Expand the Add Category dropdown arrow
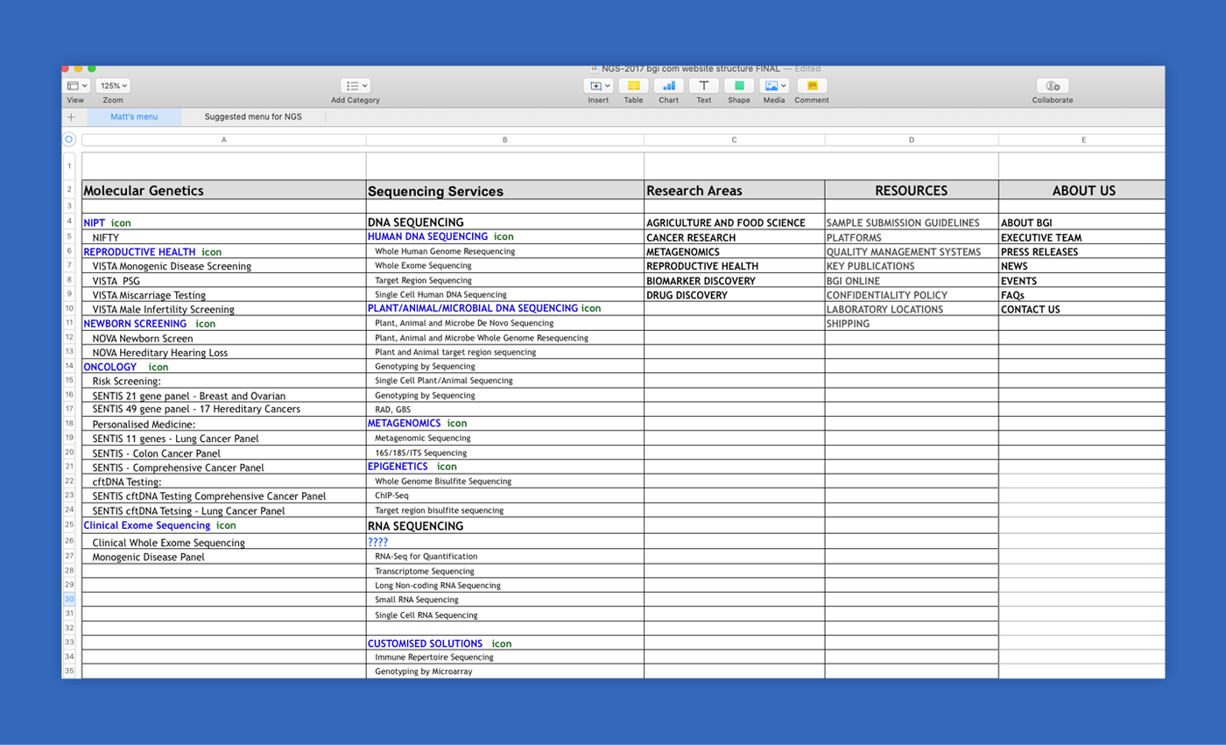1226x745 pixels. click(x=364, y=86)
